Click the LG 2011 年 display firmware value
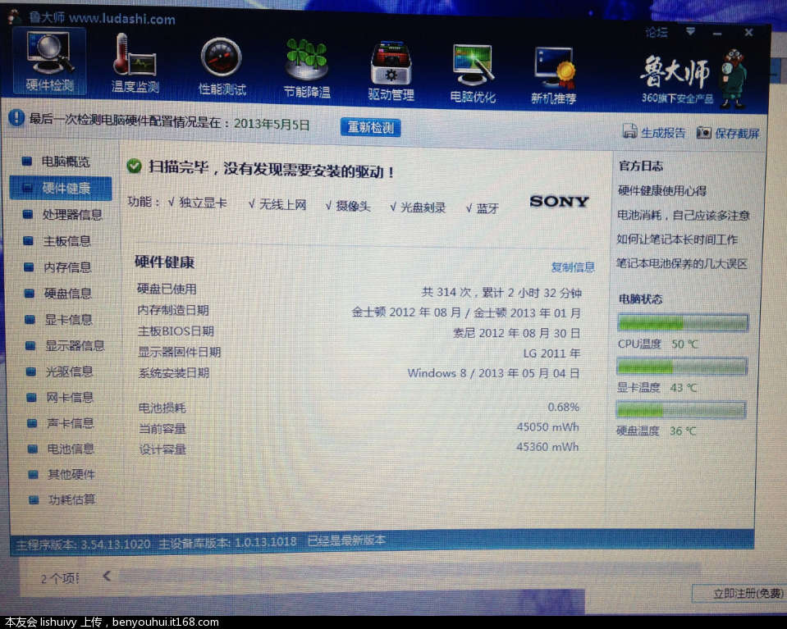 click(551, 353)
